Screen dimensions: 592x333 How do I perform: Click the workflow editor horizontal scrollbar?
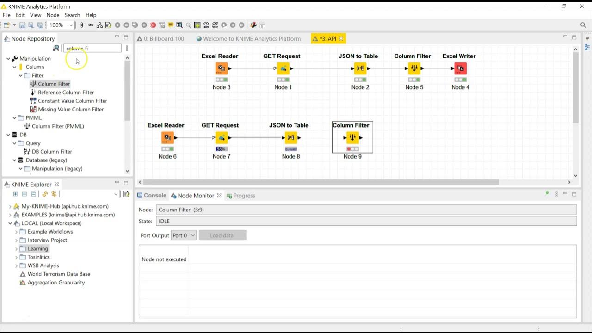tap(321, 182)
